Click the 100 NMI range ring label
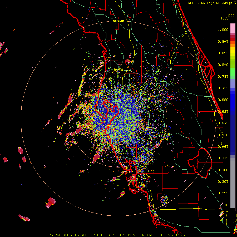237x237 pixels. tap(118, 21)
